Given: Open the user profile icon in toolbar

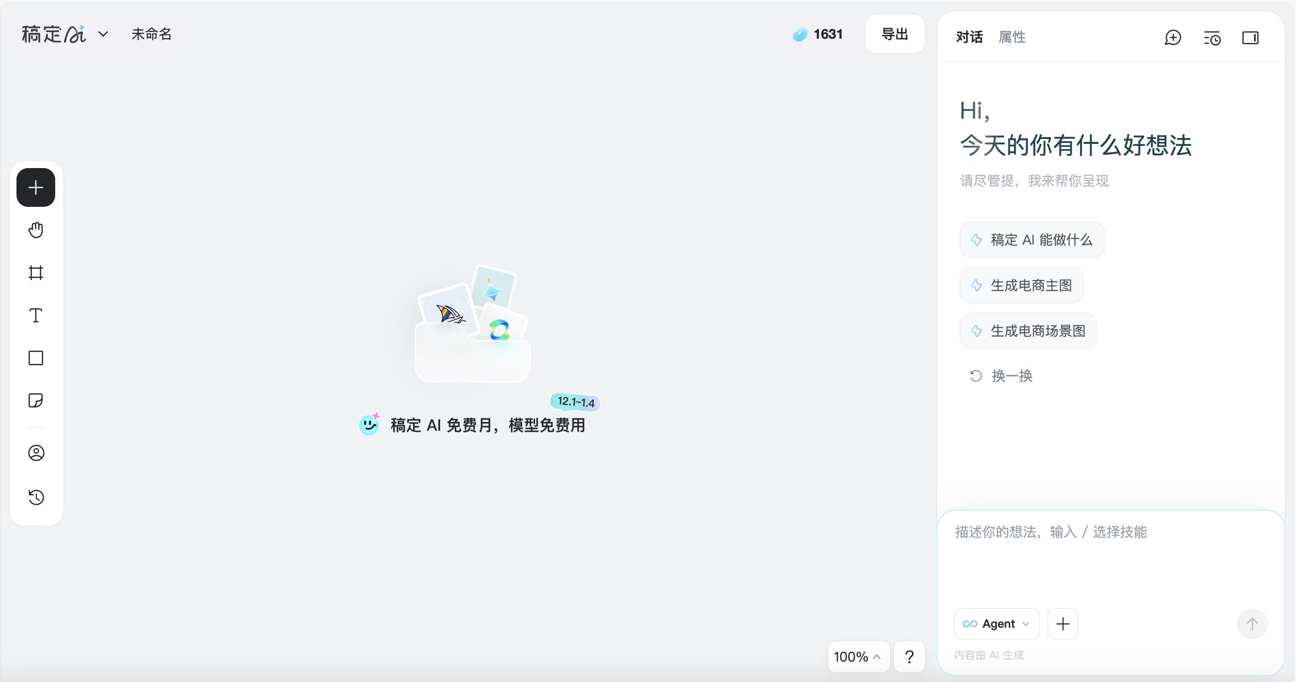Looking at the screenshot, I should point(36,453).
